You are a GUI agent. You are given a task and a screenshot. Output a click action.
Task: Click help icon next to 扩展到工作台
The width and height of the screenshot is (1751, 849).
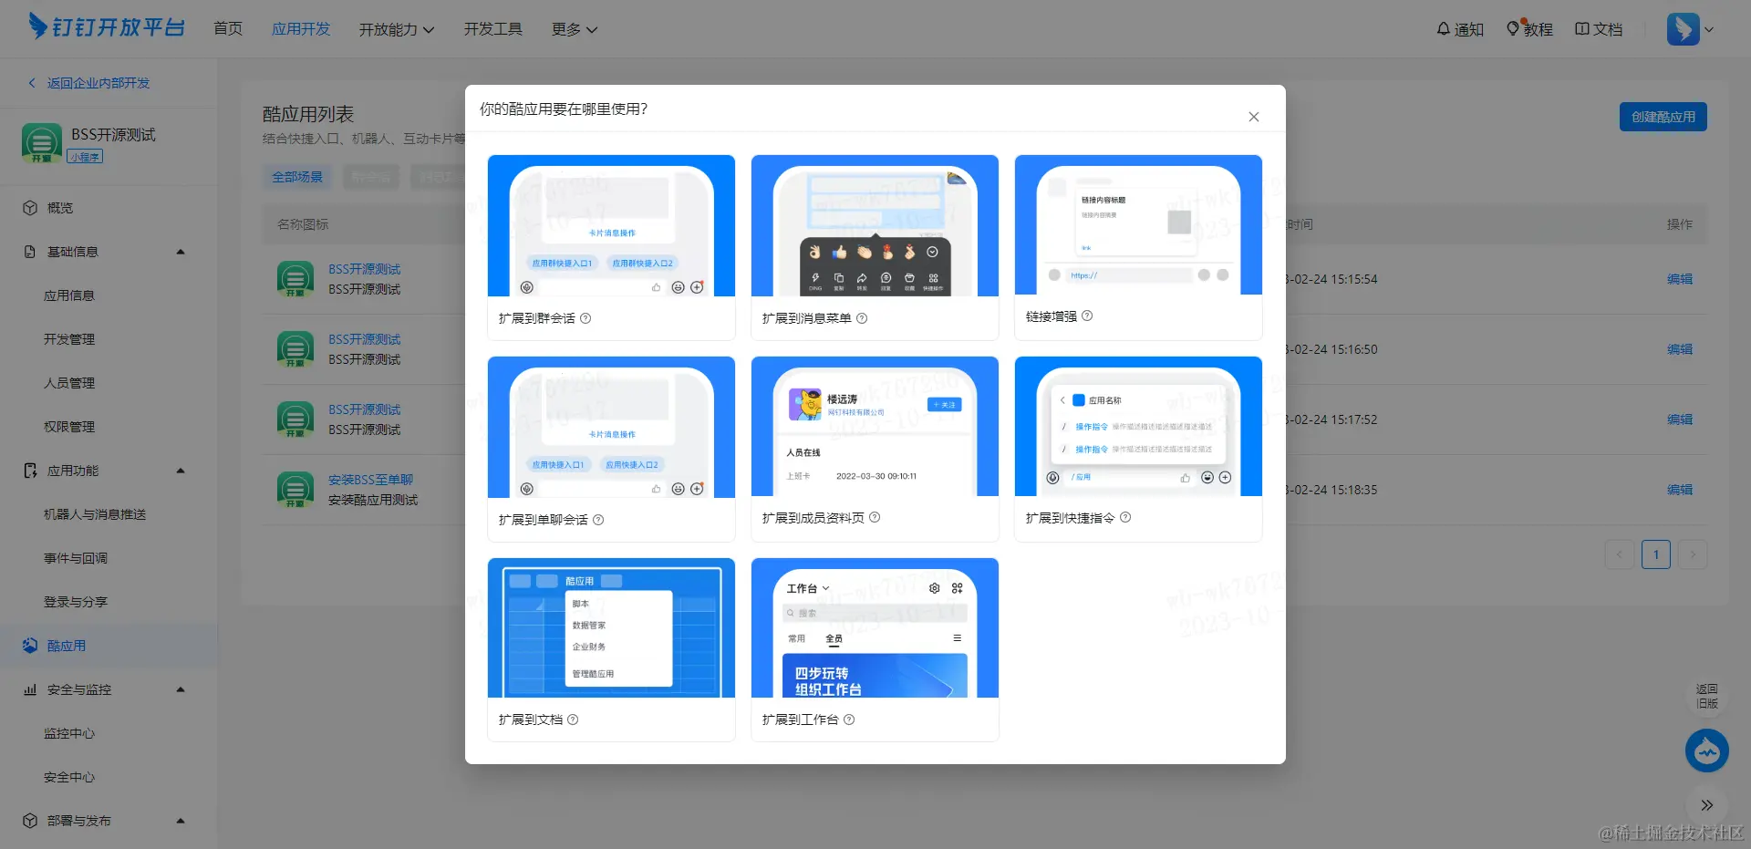(x=849, y=720)
